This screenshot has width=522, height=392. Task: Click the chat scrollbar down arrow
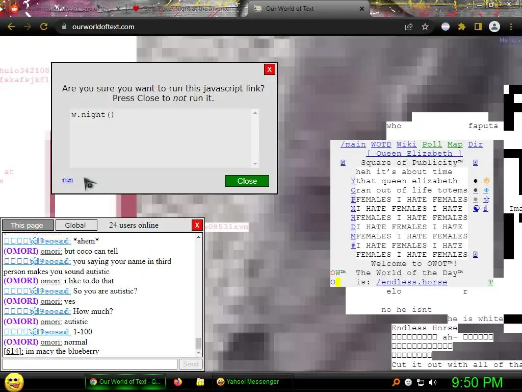[x=198, y=353]
